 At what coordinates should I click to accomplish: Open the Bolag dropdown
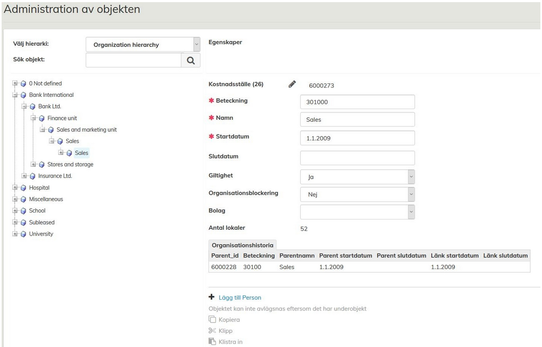[357, 212]
